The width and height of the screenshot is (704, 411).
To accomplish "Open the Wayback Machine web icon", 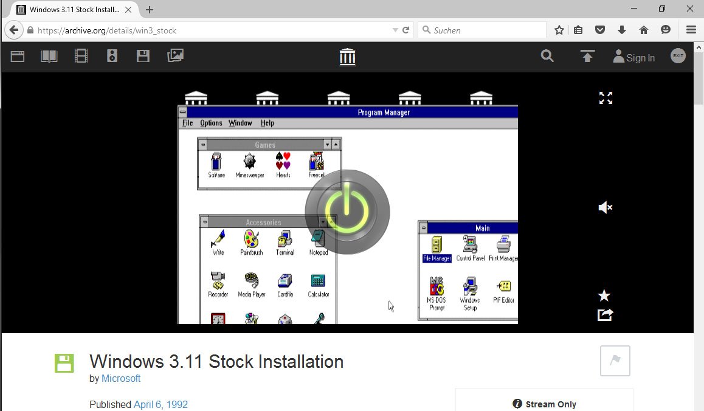I will [17, 55].
